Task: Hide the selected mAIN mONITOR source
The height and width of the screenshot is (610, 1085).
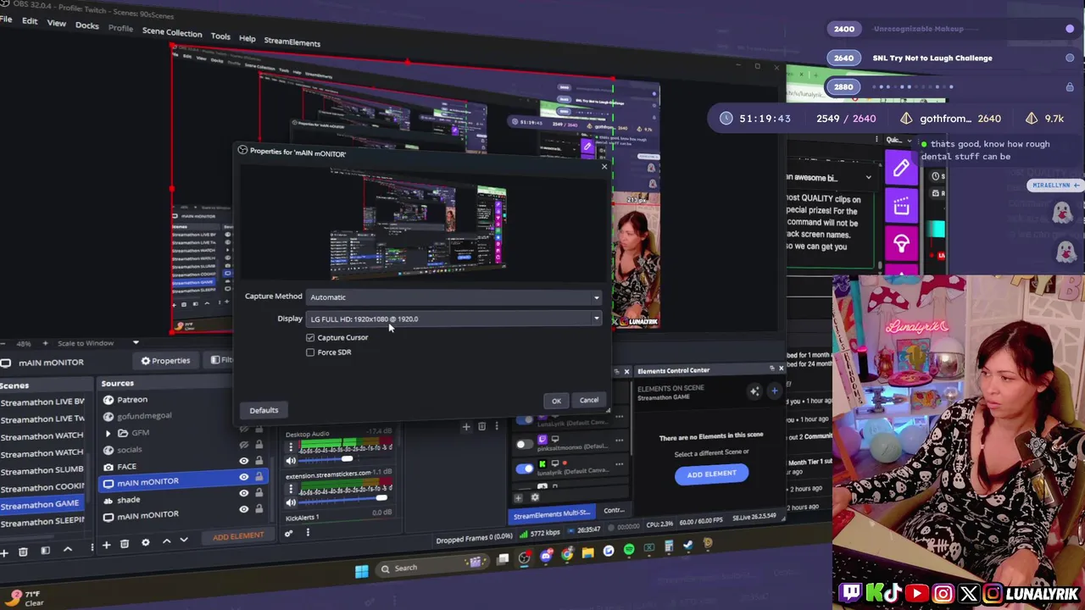Action: click(x=244, y=478)
